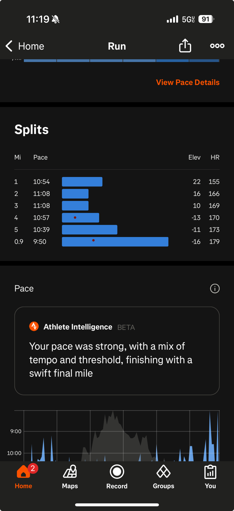Image resolution: width=234 pixels, height=511 pixels.
Task: Tap the mile 5 split bar
Action: tap(90, 230)
